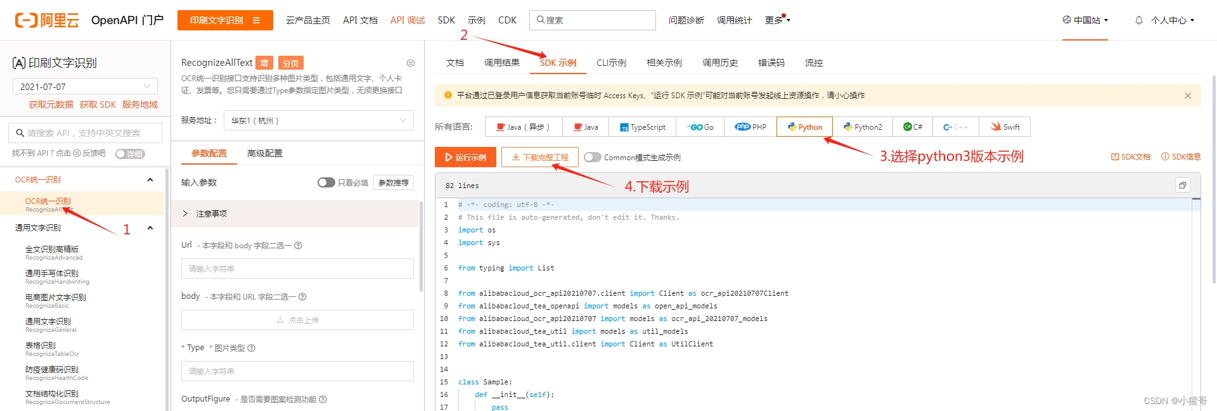Click the Url help question icon
This screenshot has width=1217, height=411.
[x=298, y=246]
